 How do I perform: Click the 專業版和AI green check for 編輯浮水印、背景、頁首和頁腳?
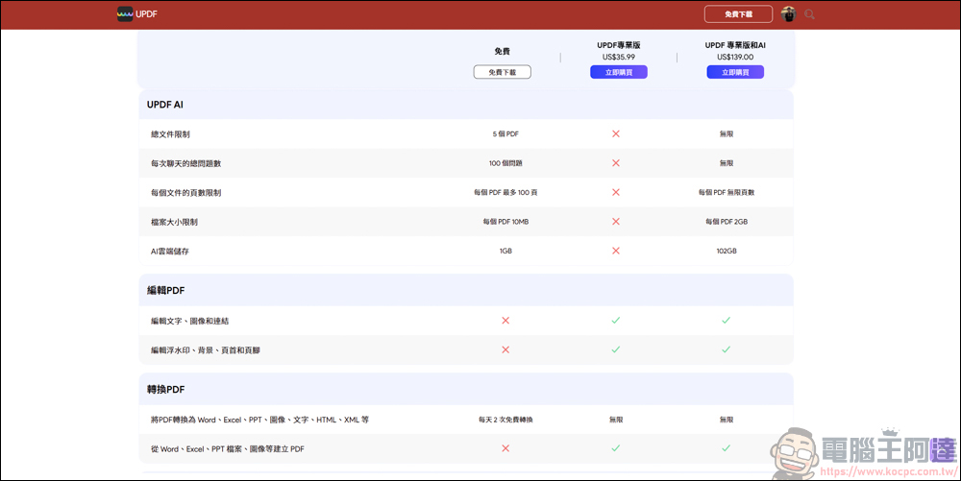727,349
